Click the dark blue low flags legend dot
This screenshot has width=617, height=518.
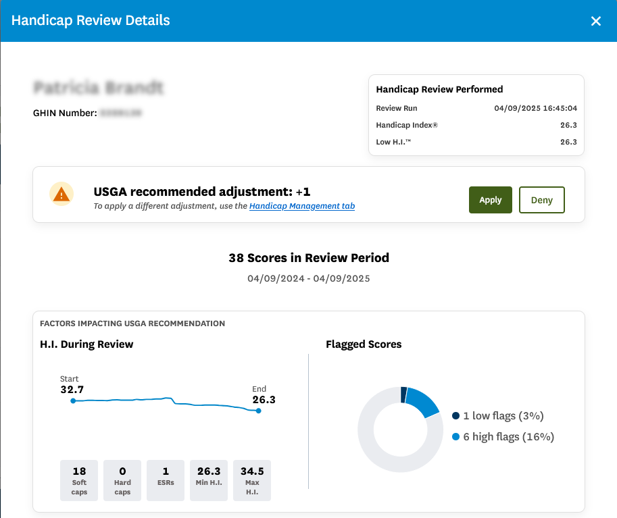[x=456, y=416]
